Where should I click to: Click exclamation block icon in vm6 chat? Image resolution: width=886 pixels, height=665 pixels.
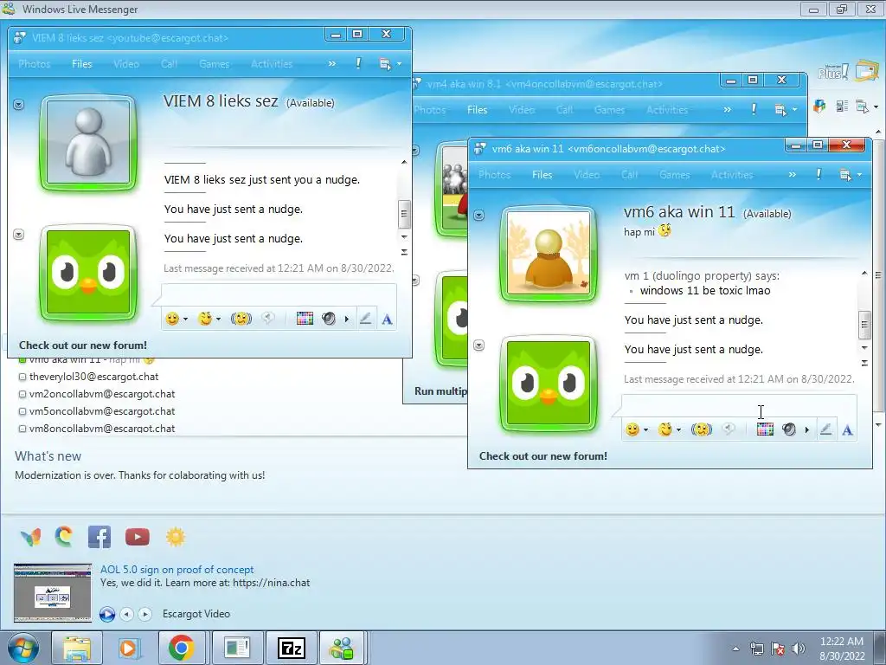819,174
